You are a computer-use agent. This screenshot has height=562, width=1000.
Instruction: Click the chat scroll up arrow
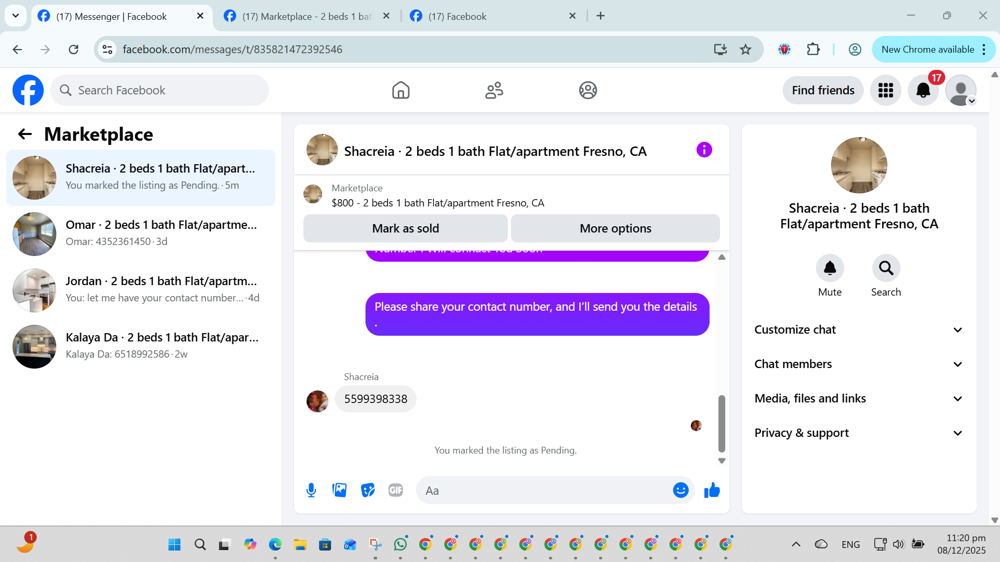click(722, 257)
